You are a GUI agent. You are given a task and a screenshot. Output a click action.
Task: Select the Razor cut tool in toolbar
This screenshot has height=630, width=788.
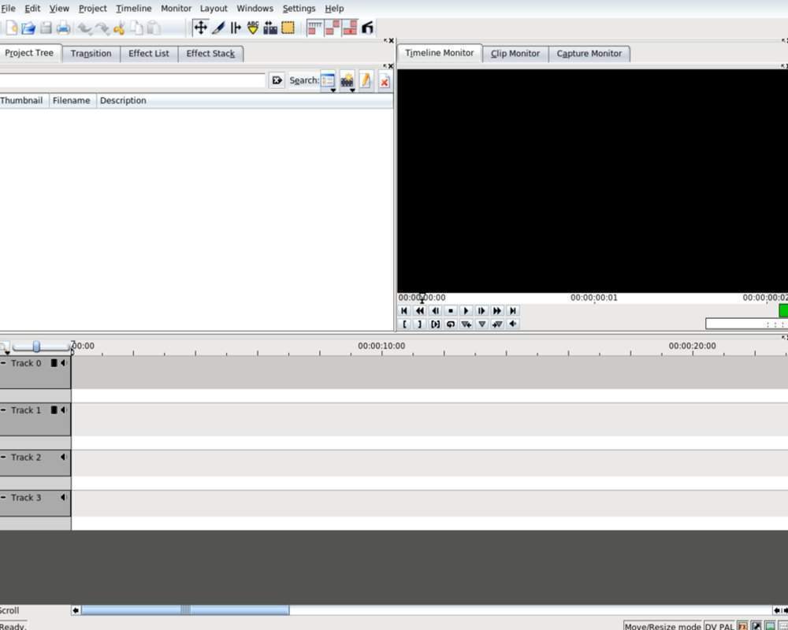coord(218,28)
